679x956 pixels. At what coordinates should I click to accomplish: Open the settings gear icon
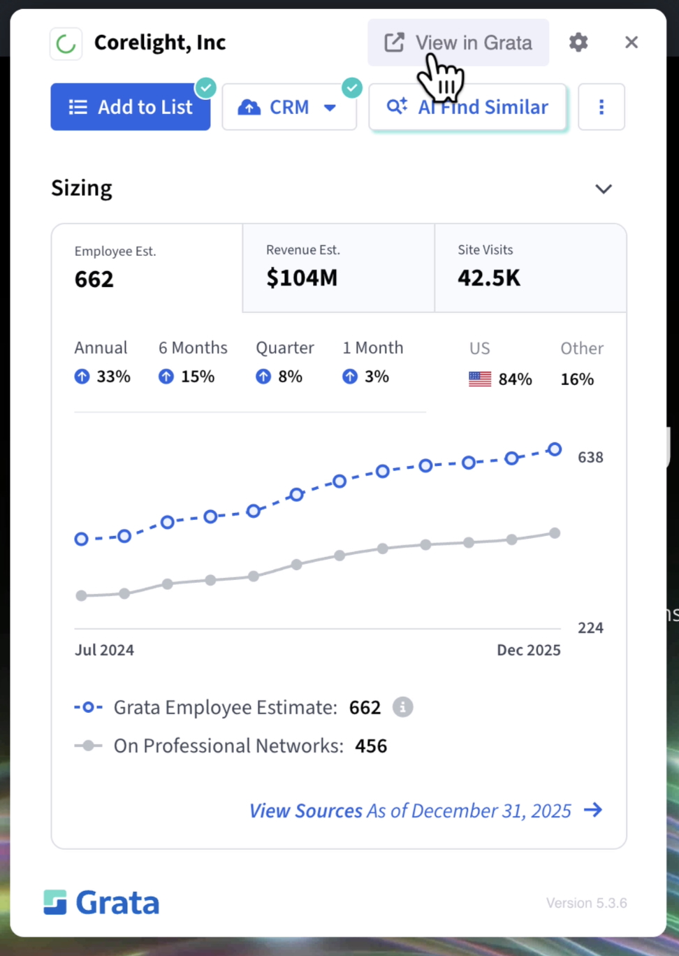(x=578, y=42)
